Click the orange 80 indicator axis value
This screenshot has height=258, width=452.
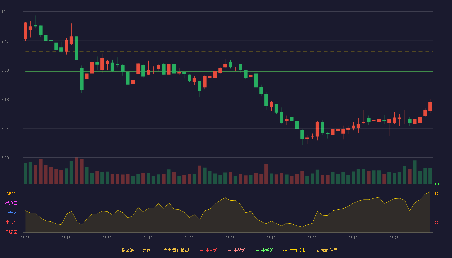(x=436, y=193)
